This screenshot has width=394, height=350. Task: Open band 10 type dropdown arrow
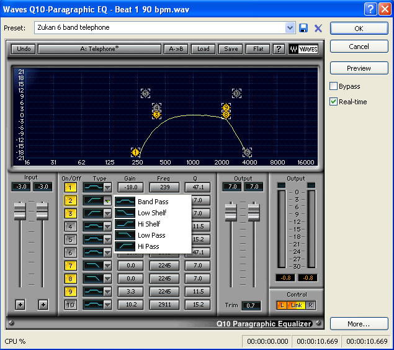click(107, 305)
